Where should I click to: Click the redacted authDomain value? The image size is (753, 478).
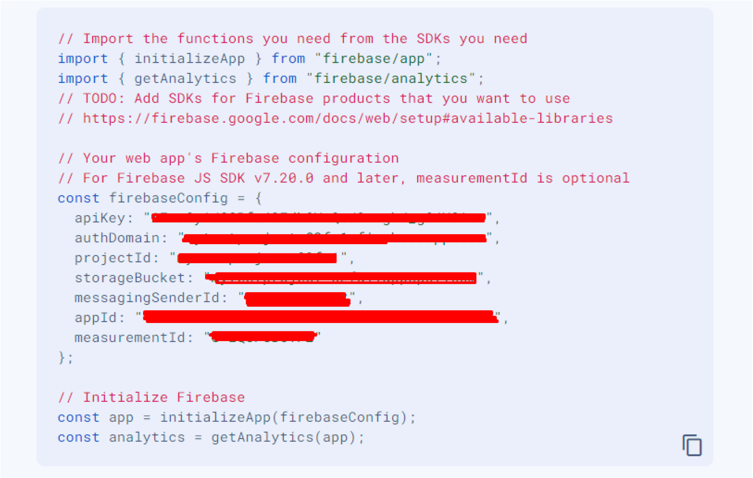coord(334,238)
